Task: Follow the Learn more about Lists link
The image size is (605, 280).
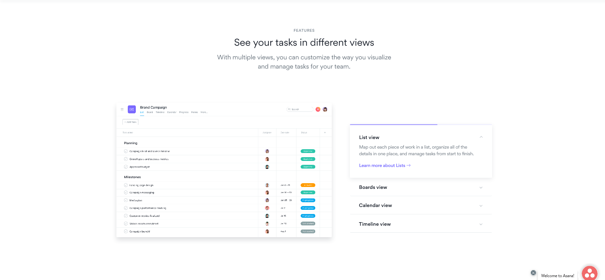Action: [385, 166]
